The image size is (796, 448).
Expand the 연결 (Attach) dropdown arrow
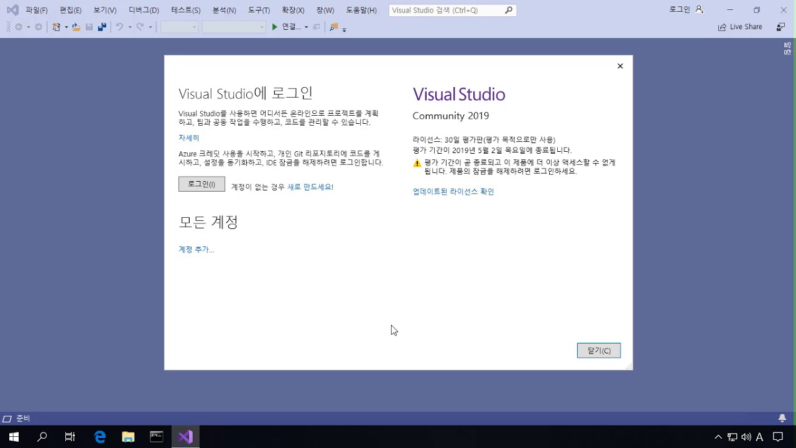point(306,27)
